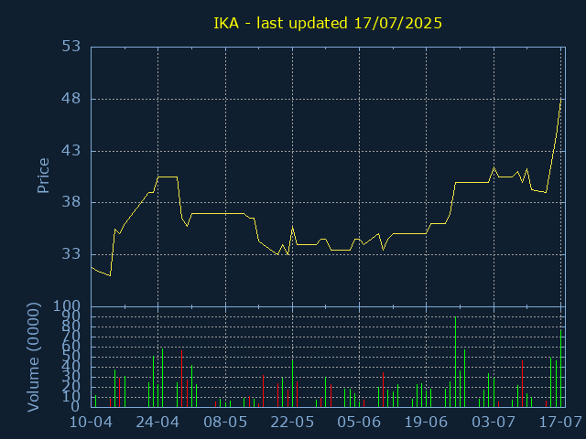This screenshot has width=586, height=439.
Task: Click the date label 03-07
Action: click(x=494, y=423)
